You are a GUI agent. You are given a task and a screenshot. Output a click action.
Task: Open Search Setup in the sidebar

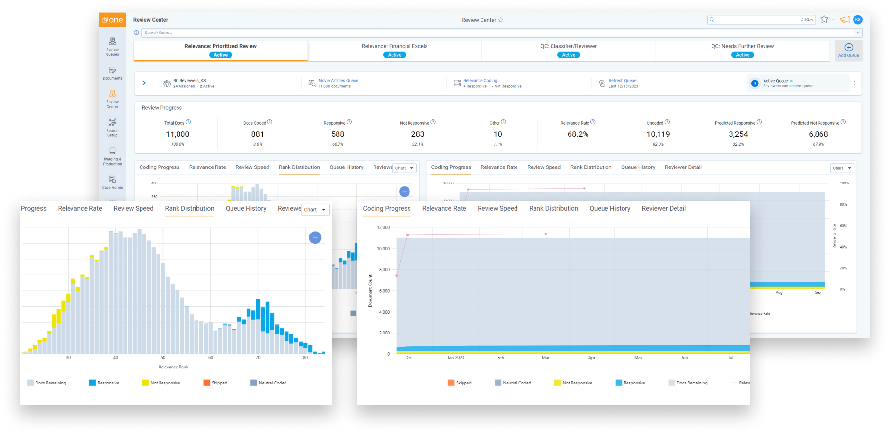[112, 128]
